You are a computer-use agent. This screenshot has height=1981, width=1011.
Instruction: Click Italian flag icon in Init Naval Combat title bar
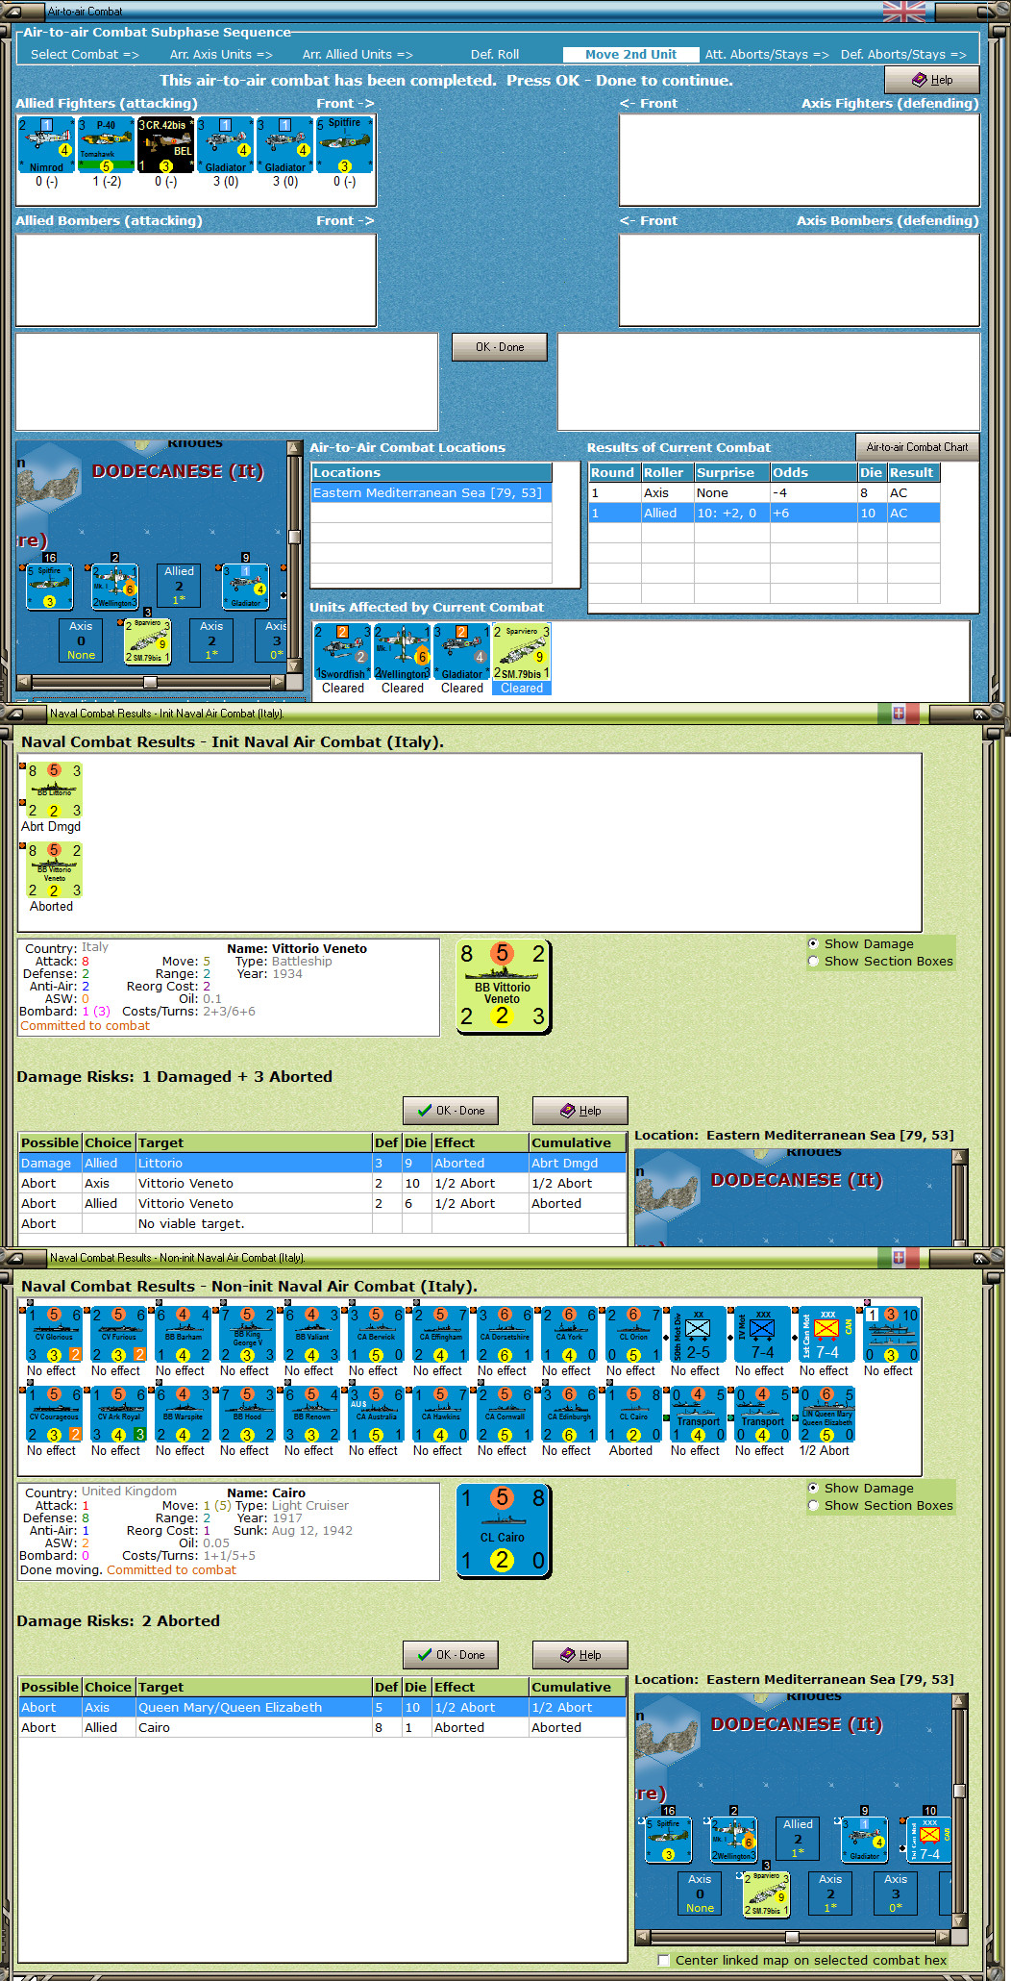899,714
